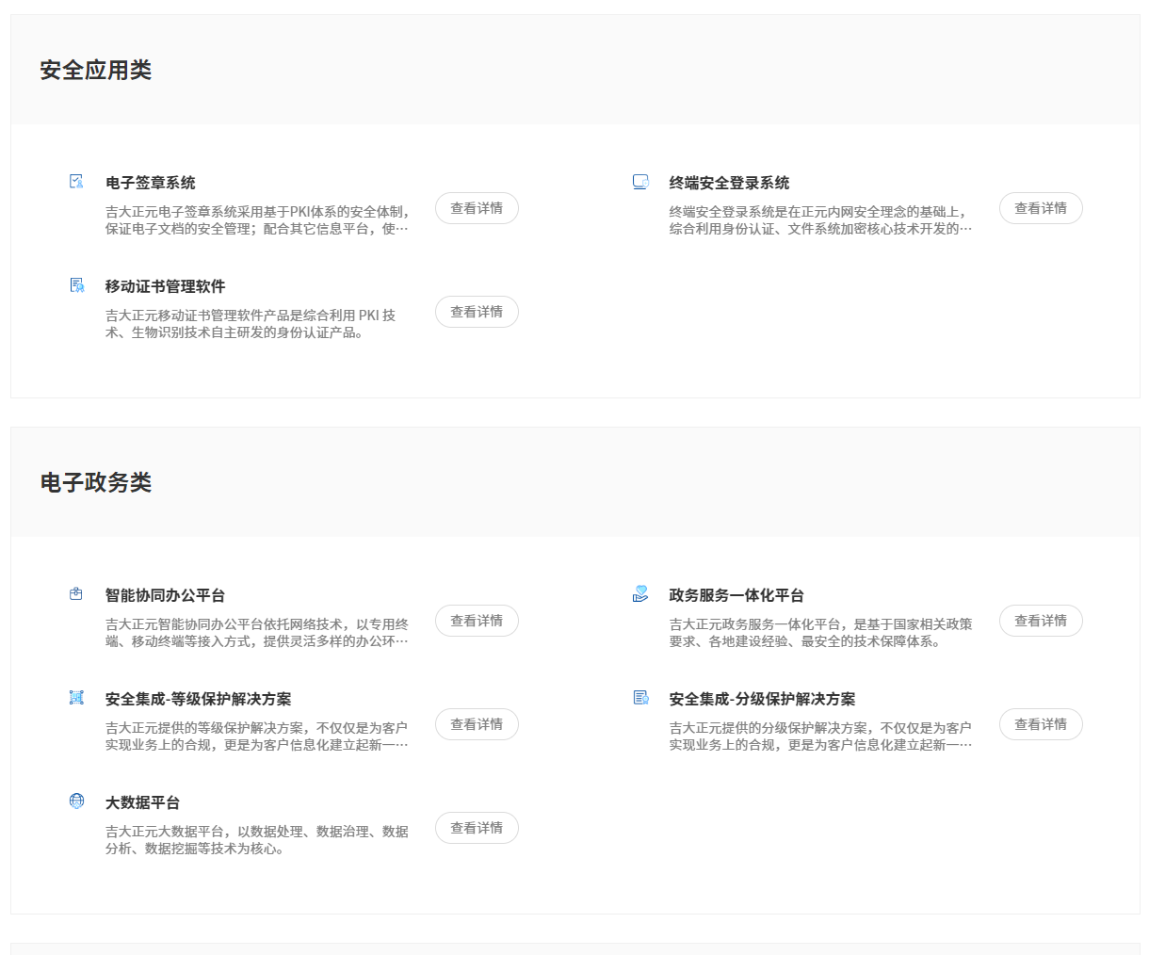This screenshot has height=955, width=1149.
Task: Click the 智能协同办公平台 icon
Action: tap(76, 593)
